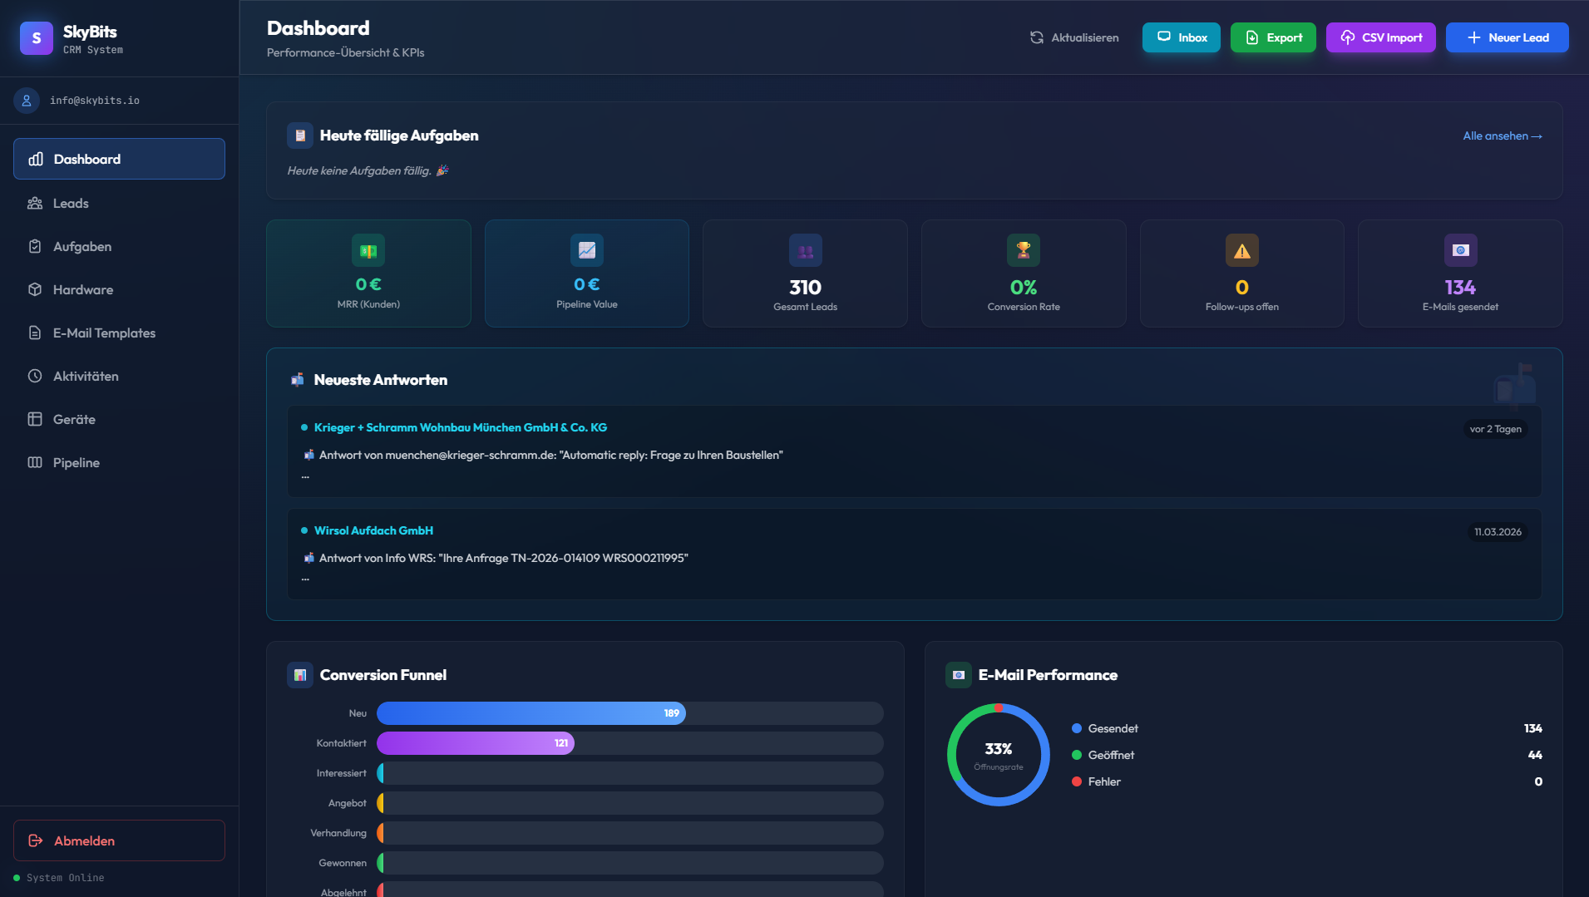Click the Neuer Lead button
Image resolution: width=1589 pixels, height=897 pixels.
click(1507, 37)
